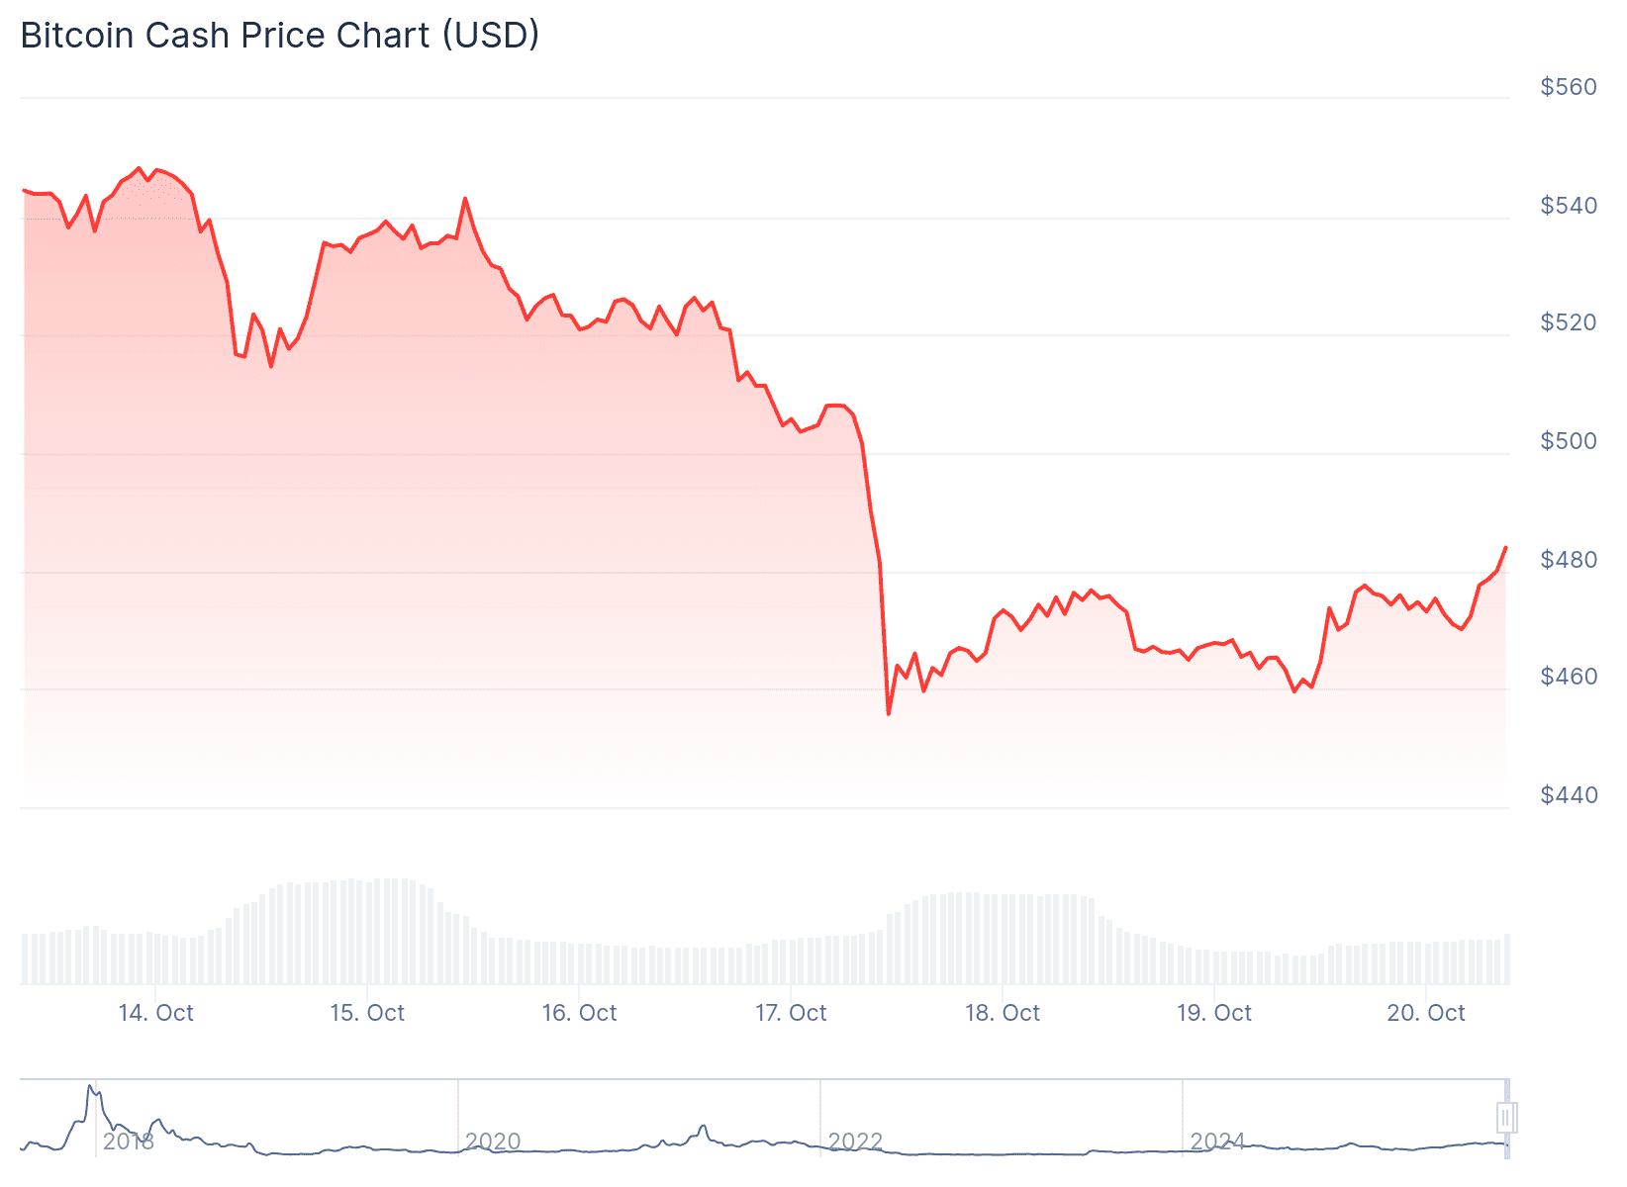Click the 14. Oct date label
Screen dimensions: 1627x1187
(155, 1013)
